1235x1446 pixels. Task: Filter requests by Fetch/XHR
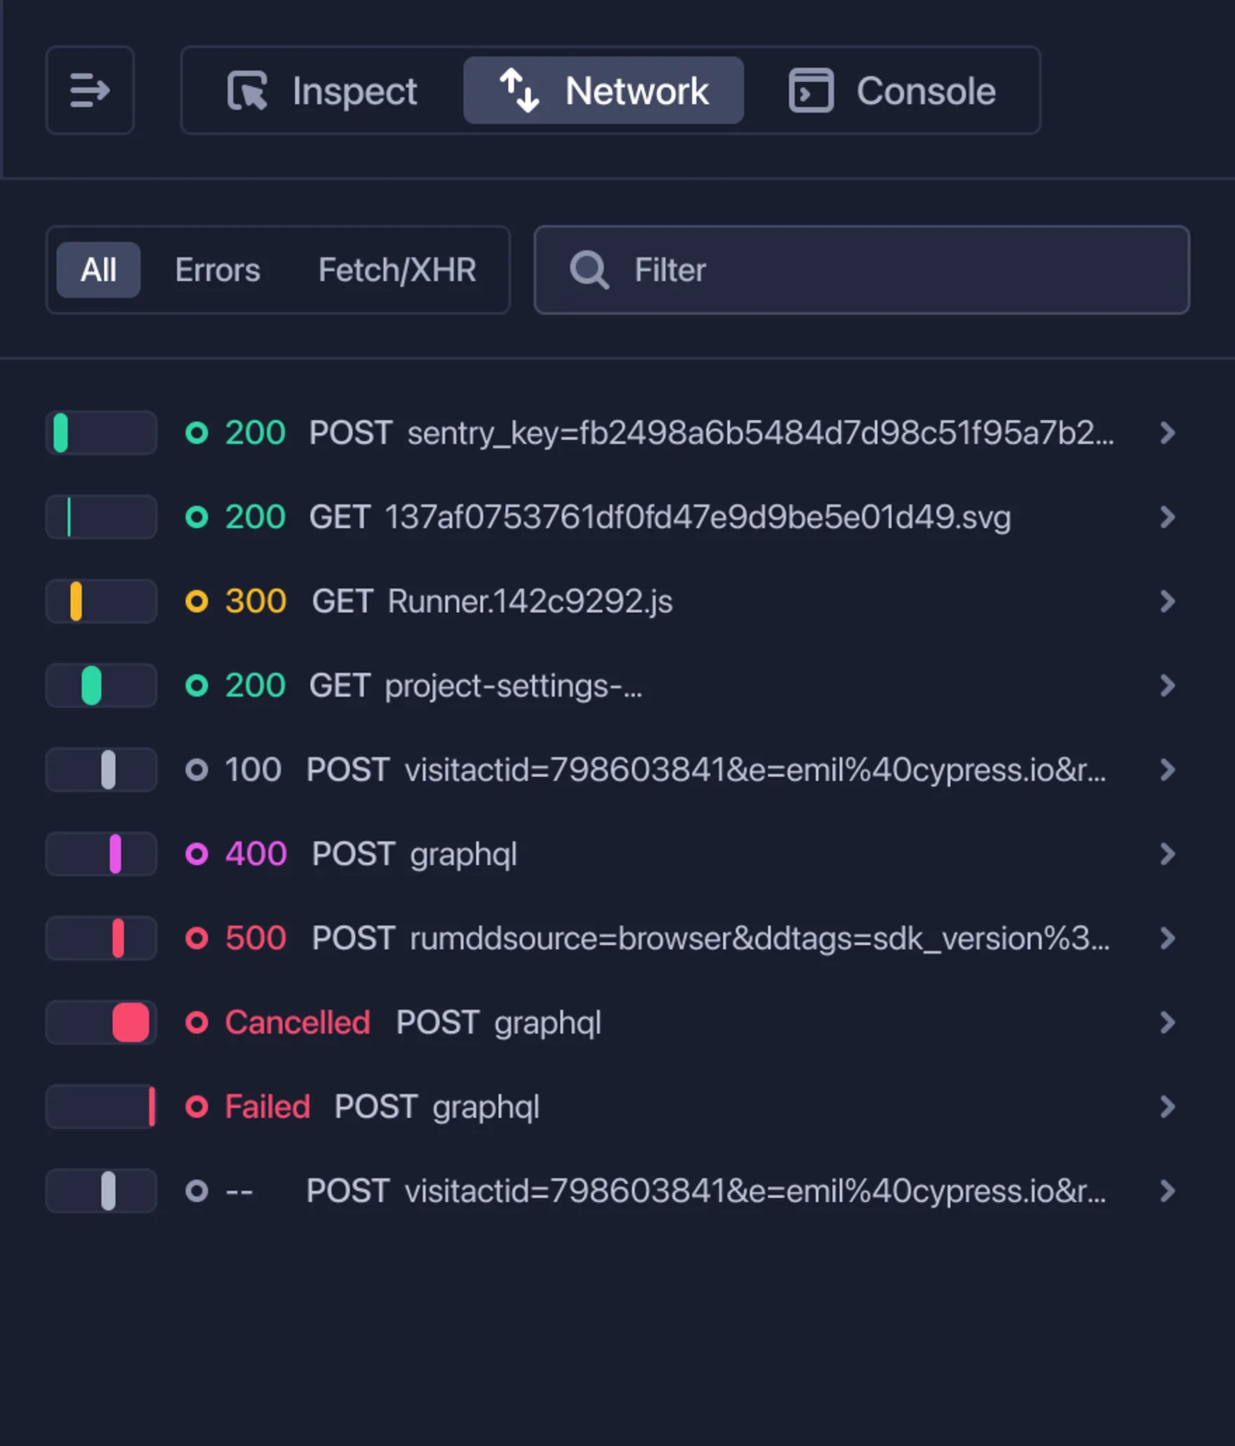(x=397, y=270)
